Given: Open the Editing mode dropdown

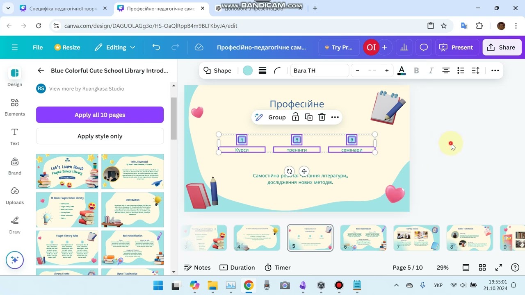Looking at the screenshot, I should click(x=115, y=48).
